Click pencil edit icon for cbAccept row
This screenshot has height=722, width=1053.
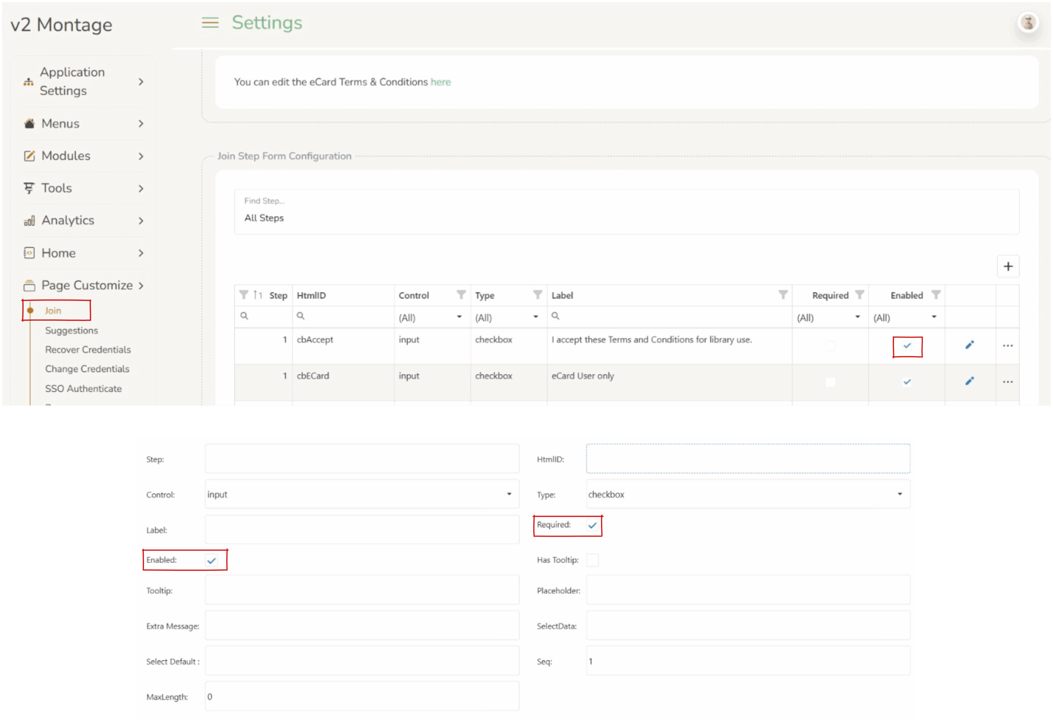point(969,345)
